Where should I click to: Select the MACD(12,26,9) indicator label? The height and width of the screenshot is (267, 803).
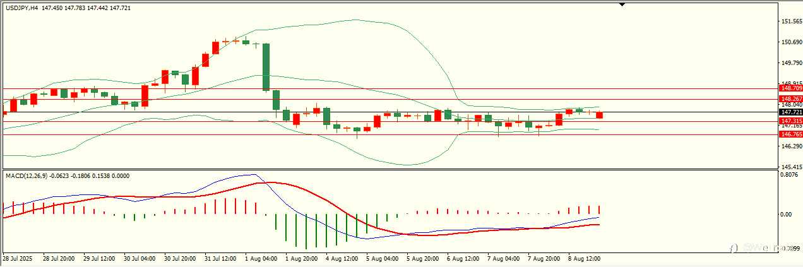(x=27, y=175)
